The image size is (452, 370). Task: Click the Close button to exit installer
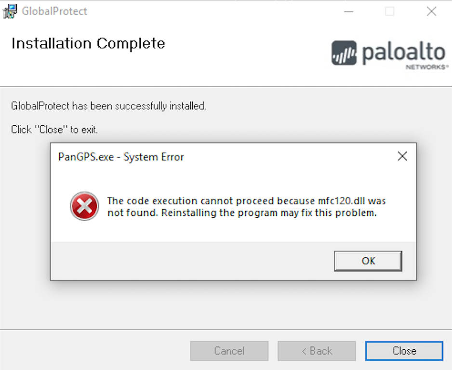pos(404,351)
